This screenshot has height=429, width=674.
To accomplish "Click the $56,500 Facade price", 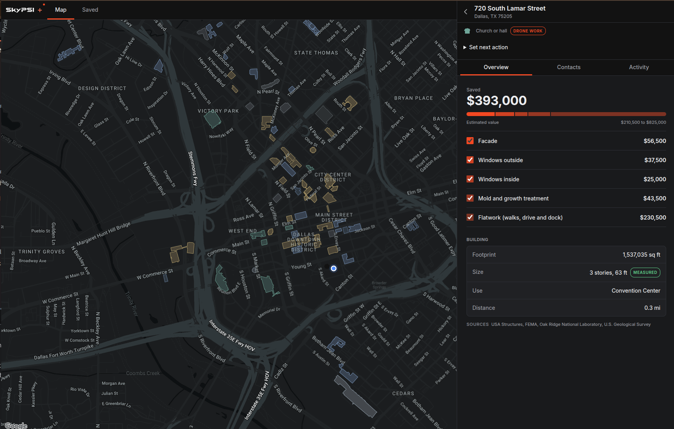I will [x=655, y=141].
